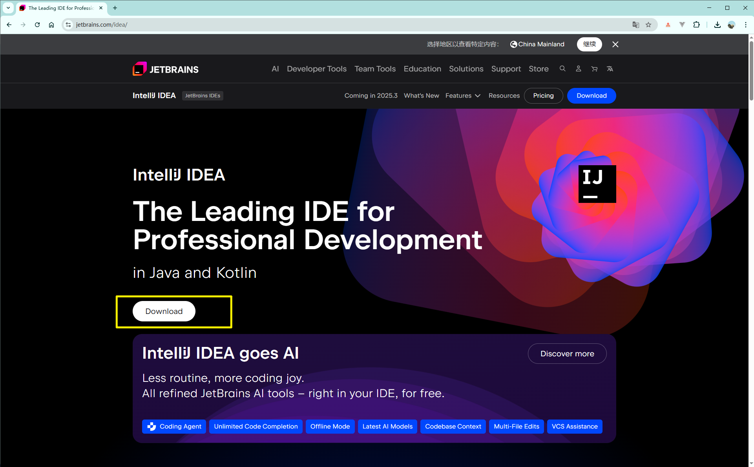
Task: Click the Coding Agent puzzle icon
Action: tap(152, 427)
